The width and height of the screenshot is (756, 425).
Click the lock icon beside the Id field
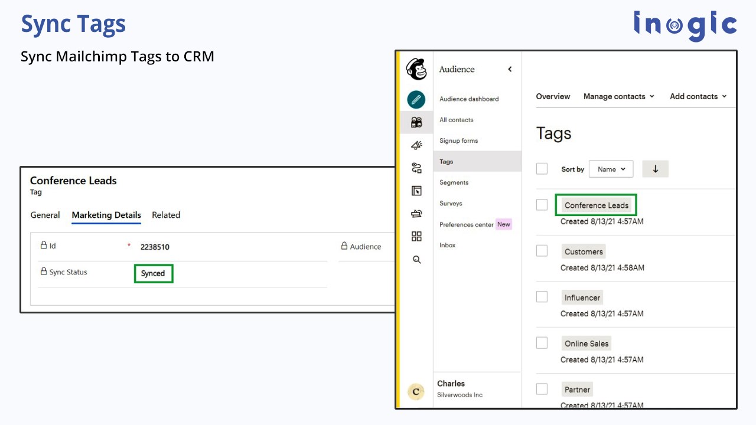[x=44, y=245]
